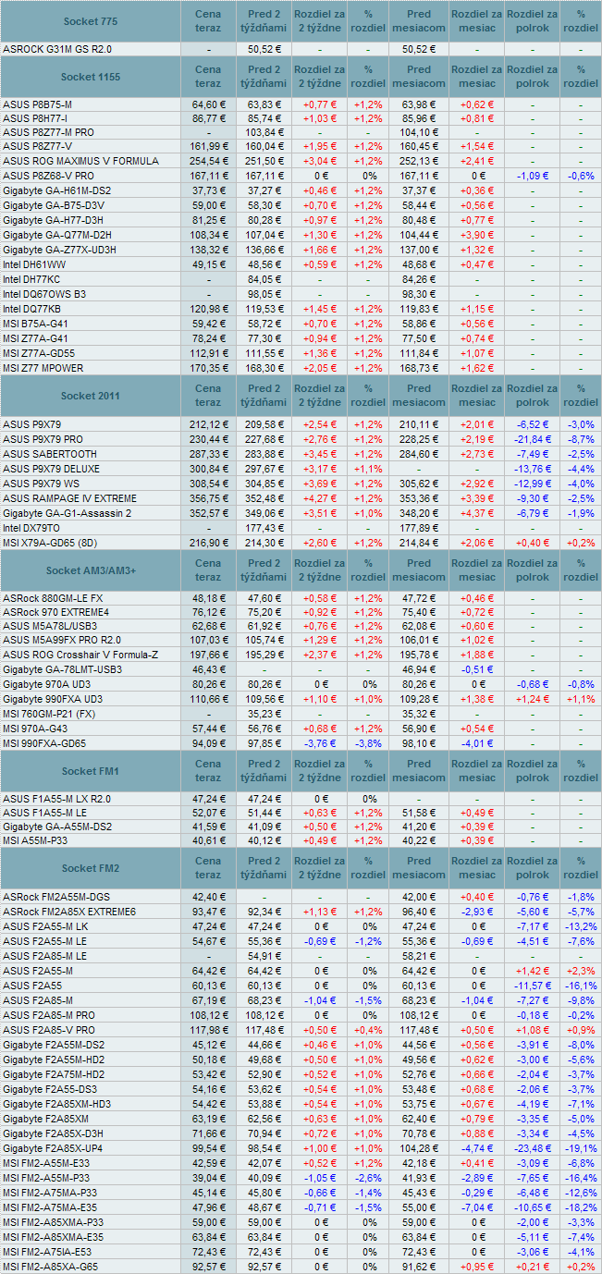This screenshot has width=602, height=1274.
Task: Select the Gigabyte GA-G1-Assassin 2 product name
Action: point(67,512)
